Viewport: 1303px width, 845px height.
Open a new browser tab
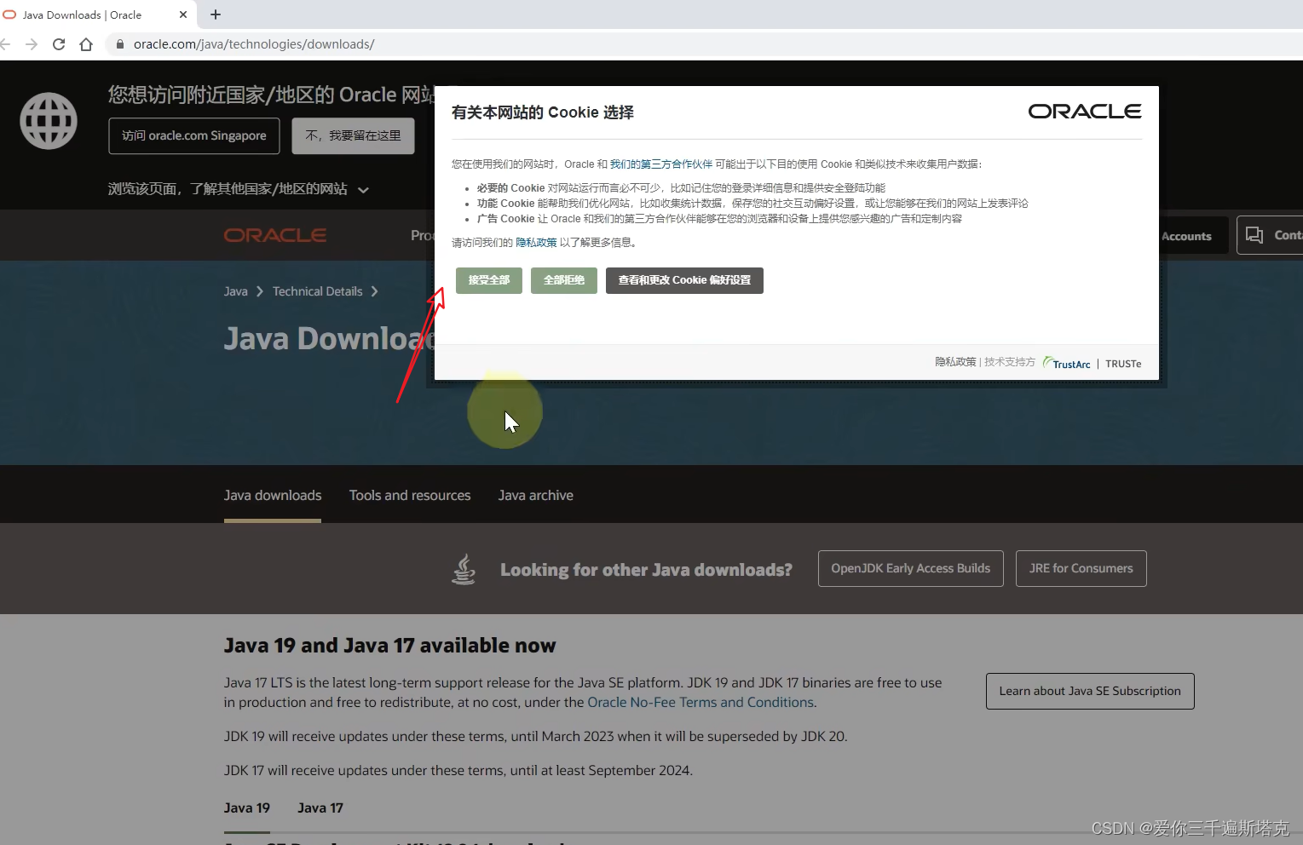click(x=216, y=14)
